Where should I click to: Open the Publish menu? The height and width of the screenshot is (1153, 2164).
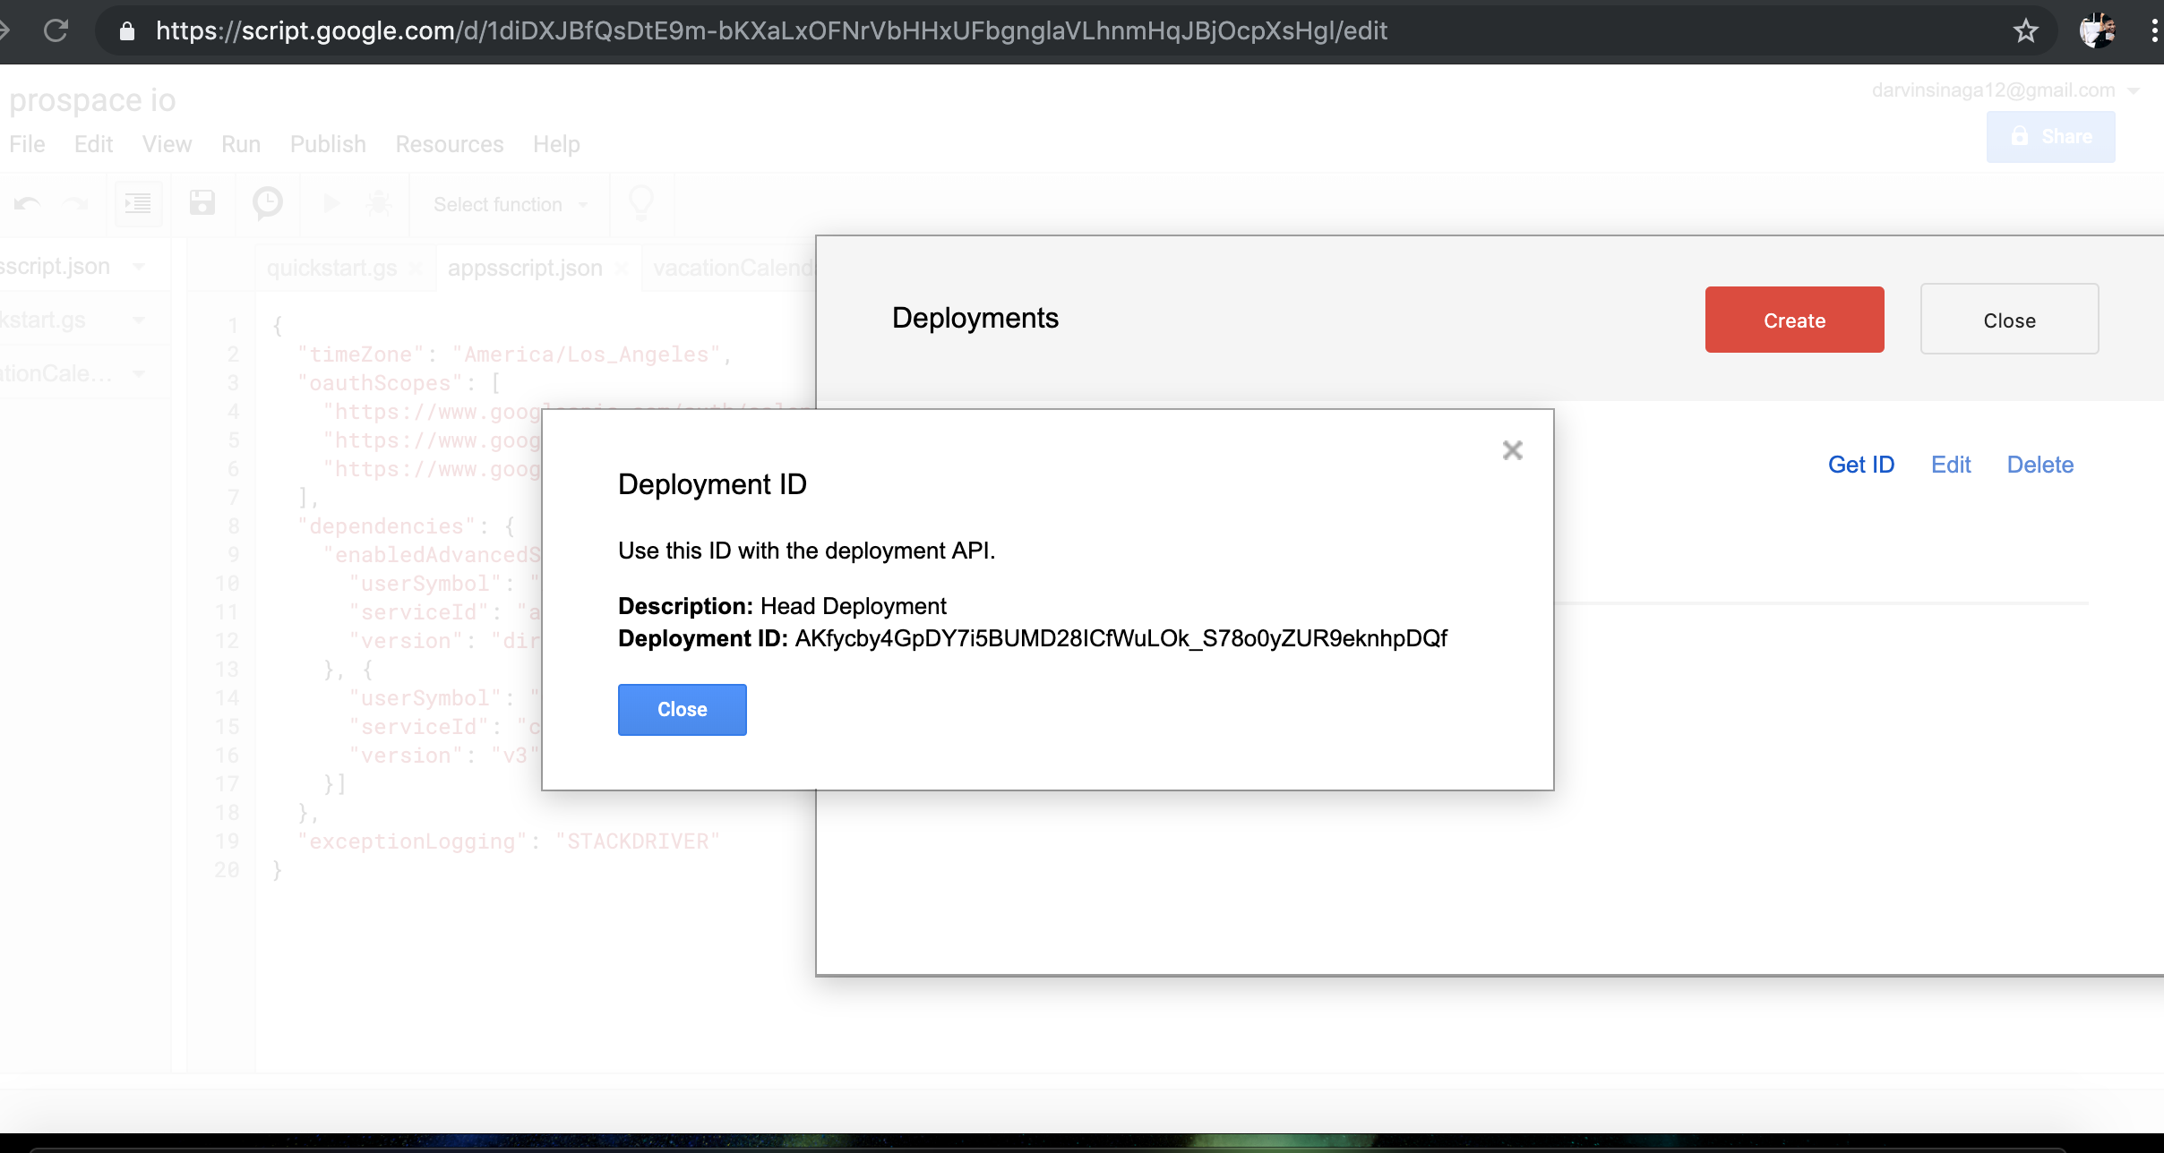327,144
